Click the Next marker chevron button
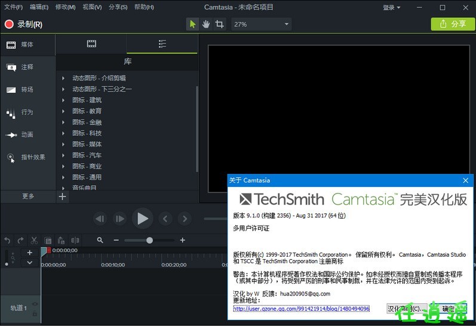 coord(185,219)
